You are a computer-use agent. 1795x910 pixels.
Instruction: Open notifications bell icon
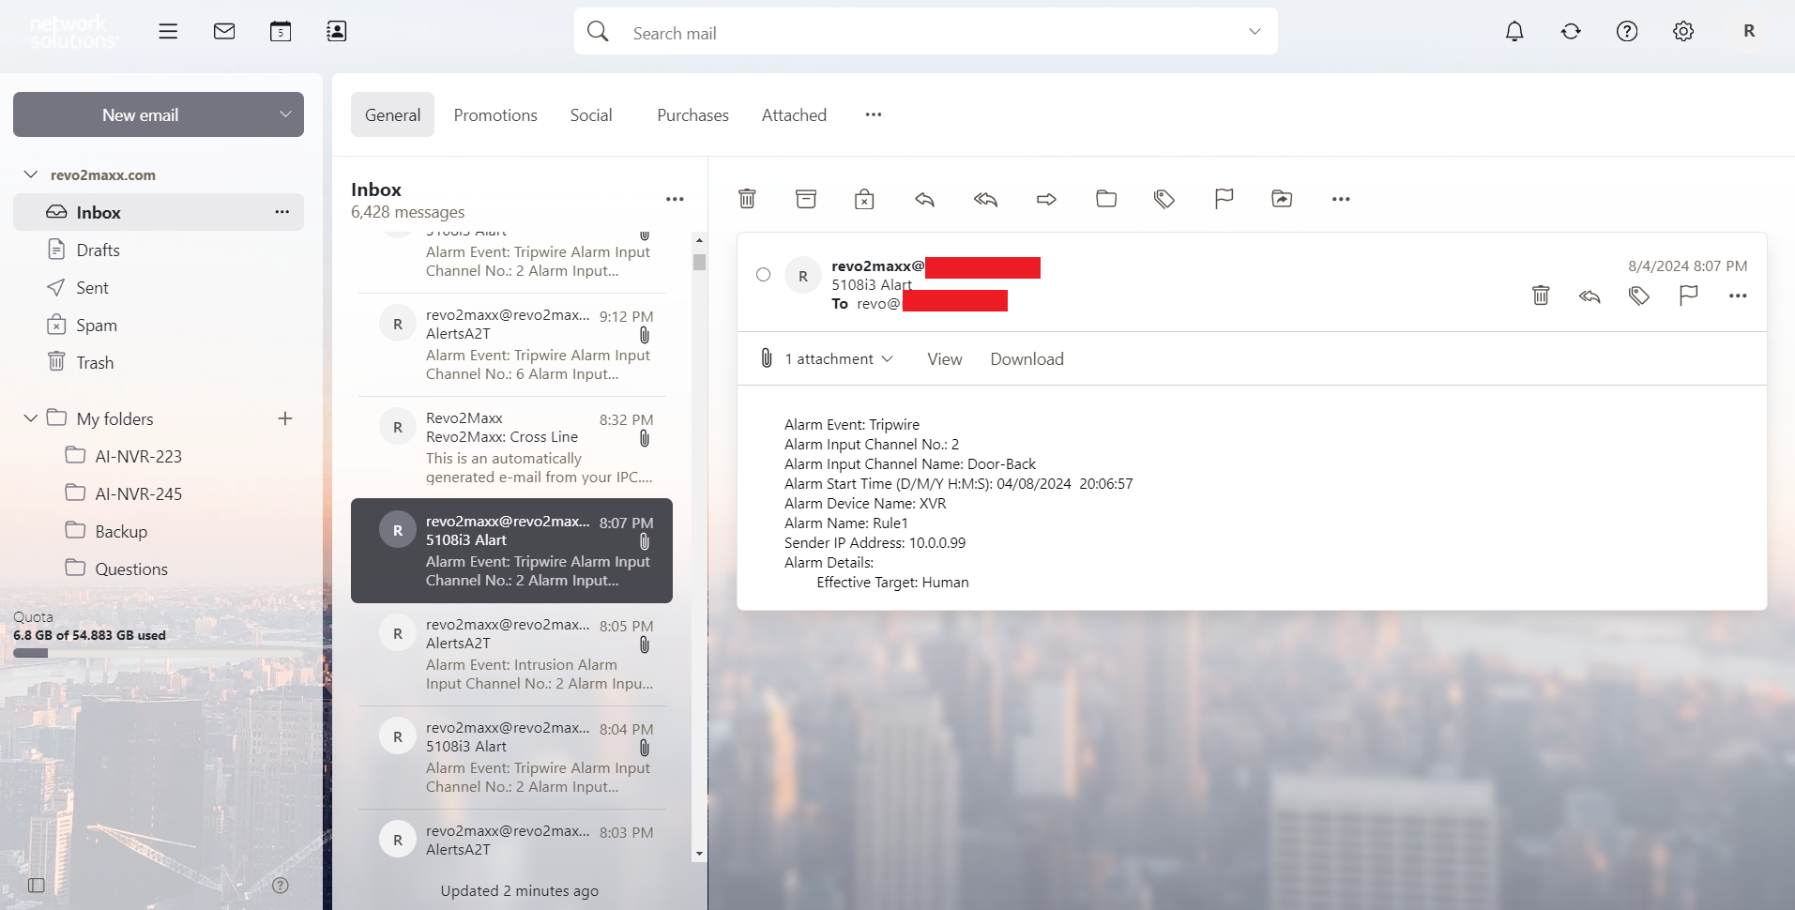point(1514,32)
